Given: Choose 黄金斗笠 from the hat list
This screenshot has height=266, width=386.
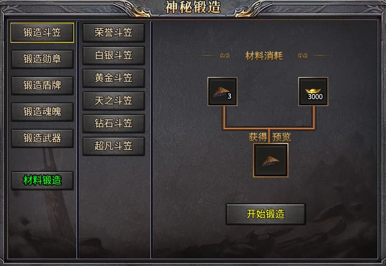Looking at the screenshot, I should coord(114,78).
